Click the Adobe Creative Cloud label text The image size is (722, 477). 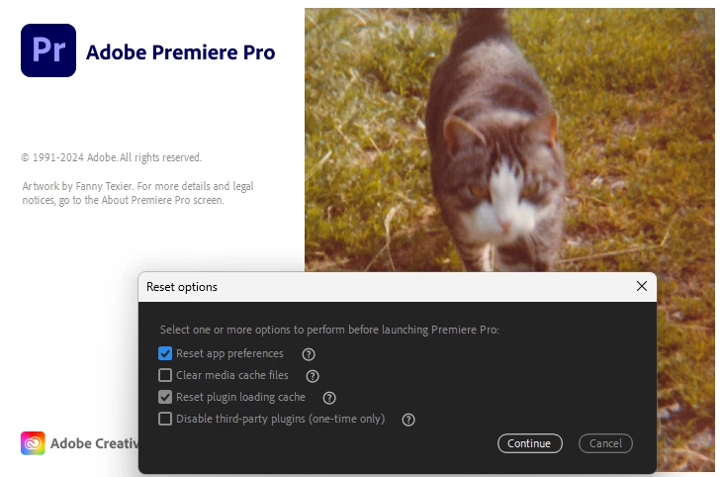[94, 443]
